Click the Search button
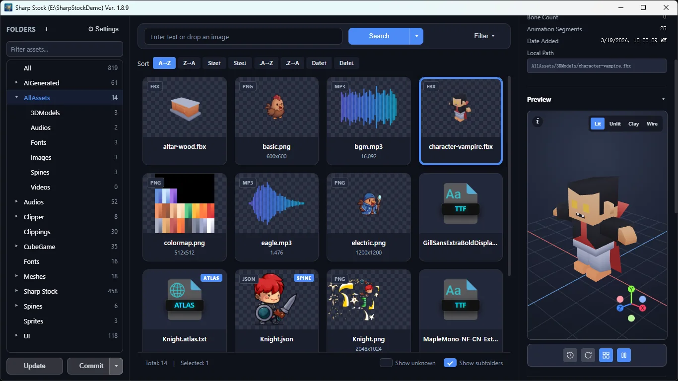Screen dimensions: 678x381 [x=379, y=36]
